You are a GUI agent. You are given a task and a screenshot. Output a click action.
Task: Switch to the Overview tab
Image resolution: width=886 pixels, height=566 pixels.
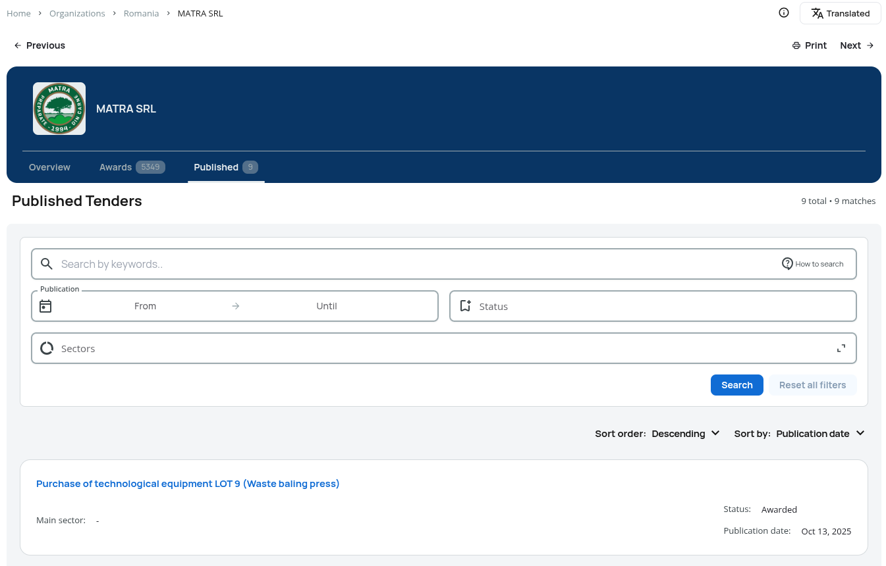49,167
